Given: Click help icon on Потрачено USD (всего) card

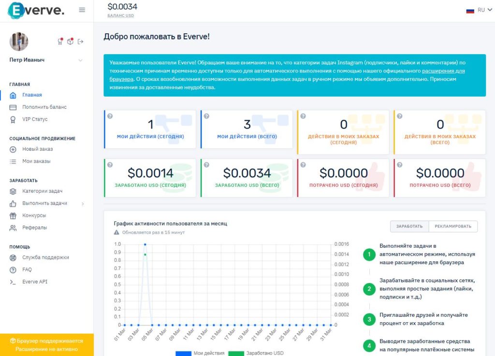Looking at the screenshot, I should 400,165.
